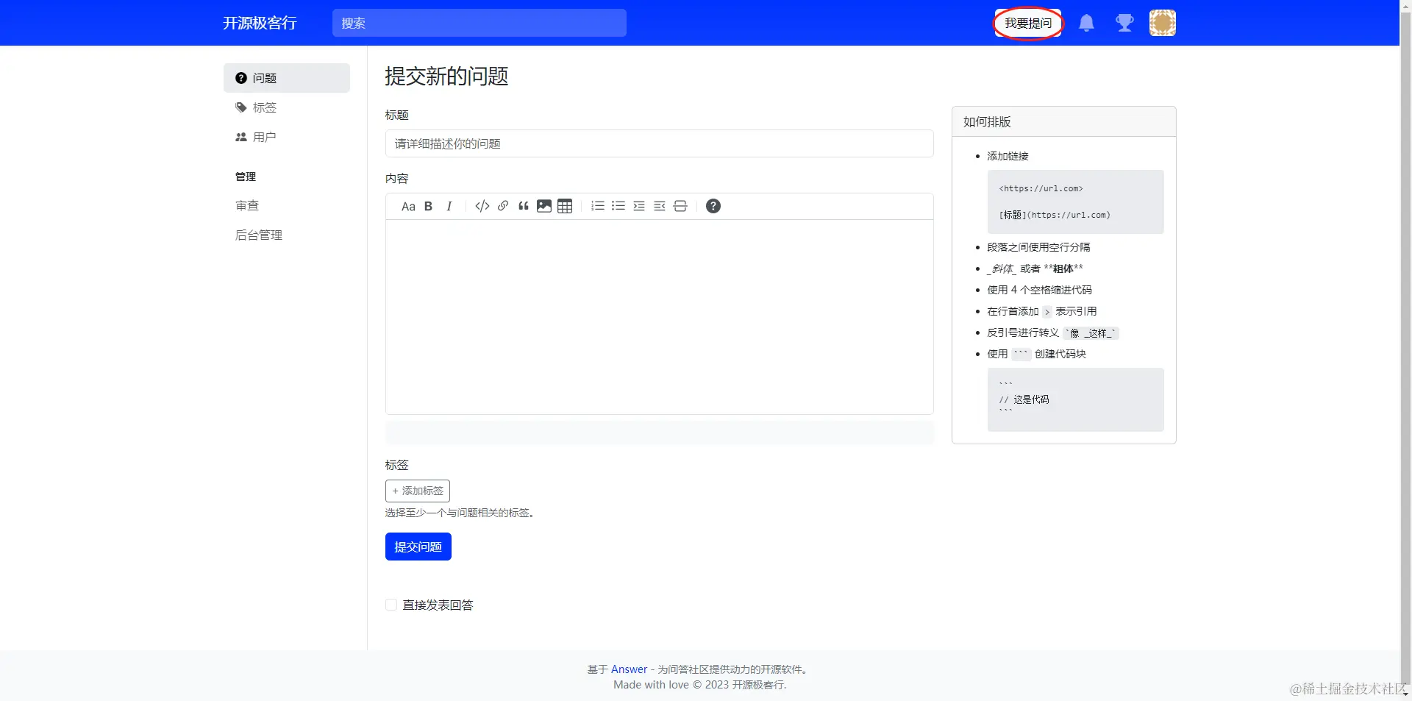
Task: Click the // 这是代码 code sample
Action: click(1024, 399)
